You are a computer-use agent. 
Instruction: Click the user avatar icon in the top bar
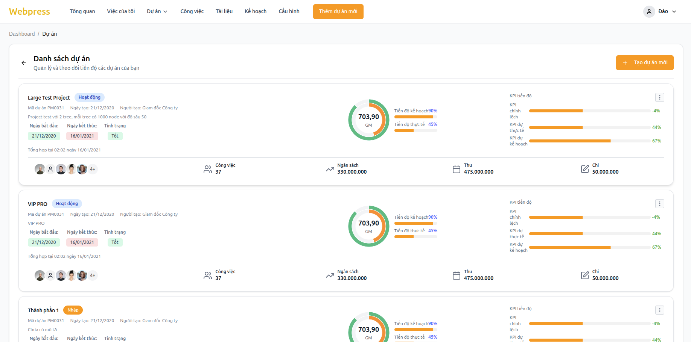pyautogui.click(x=649, y=12)
